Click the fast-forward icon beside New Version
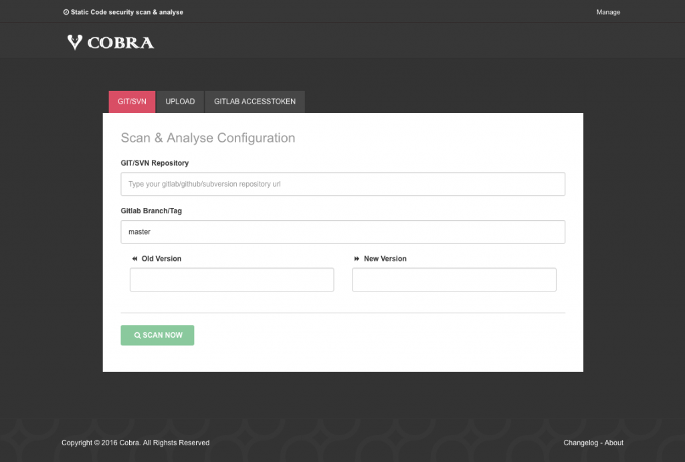The image size is (685, 462). [357, 259]
